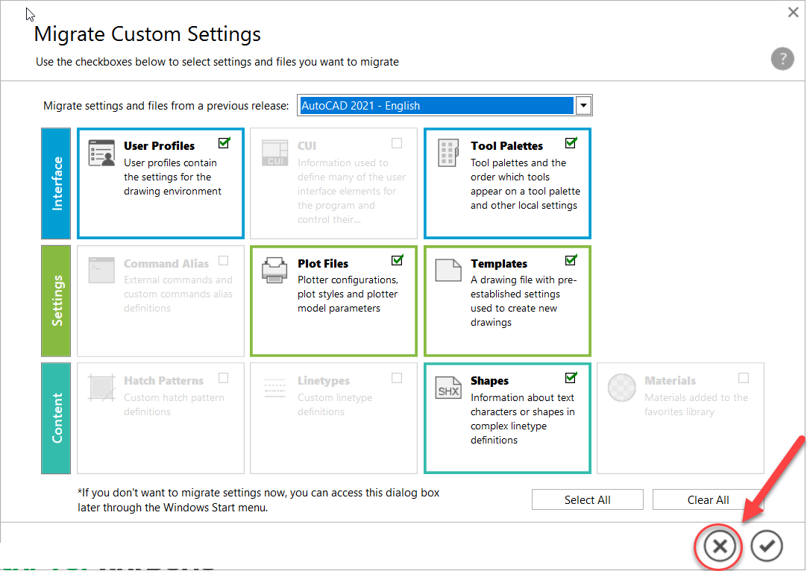Click the Plot Files plotter icon
The width and height of the screenshot is (807, 571).
[274, 270]
